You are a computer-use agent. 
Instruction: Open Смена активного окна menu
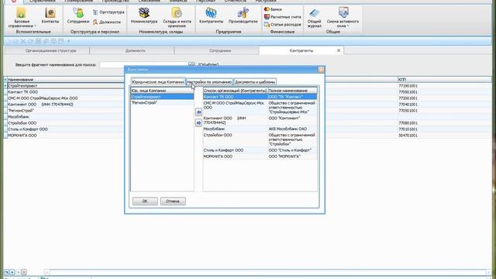click(343, 18)
